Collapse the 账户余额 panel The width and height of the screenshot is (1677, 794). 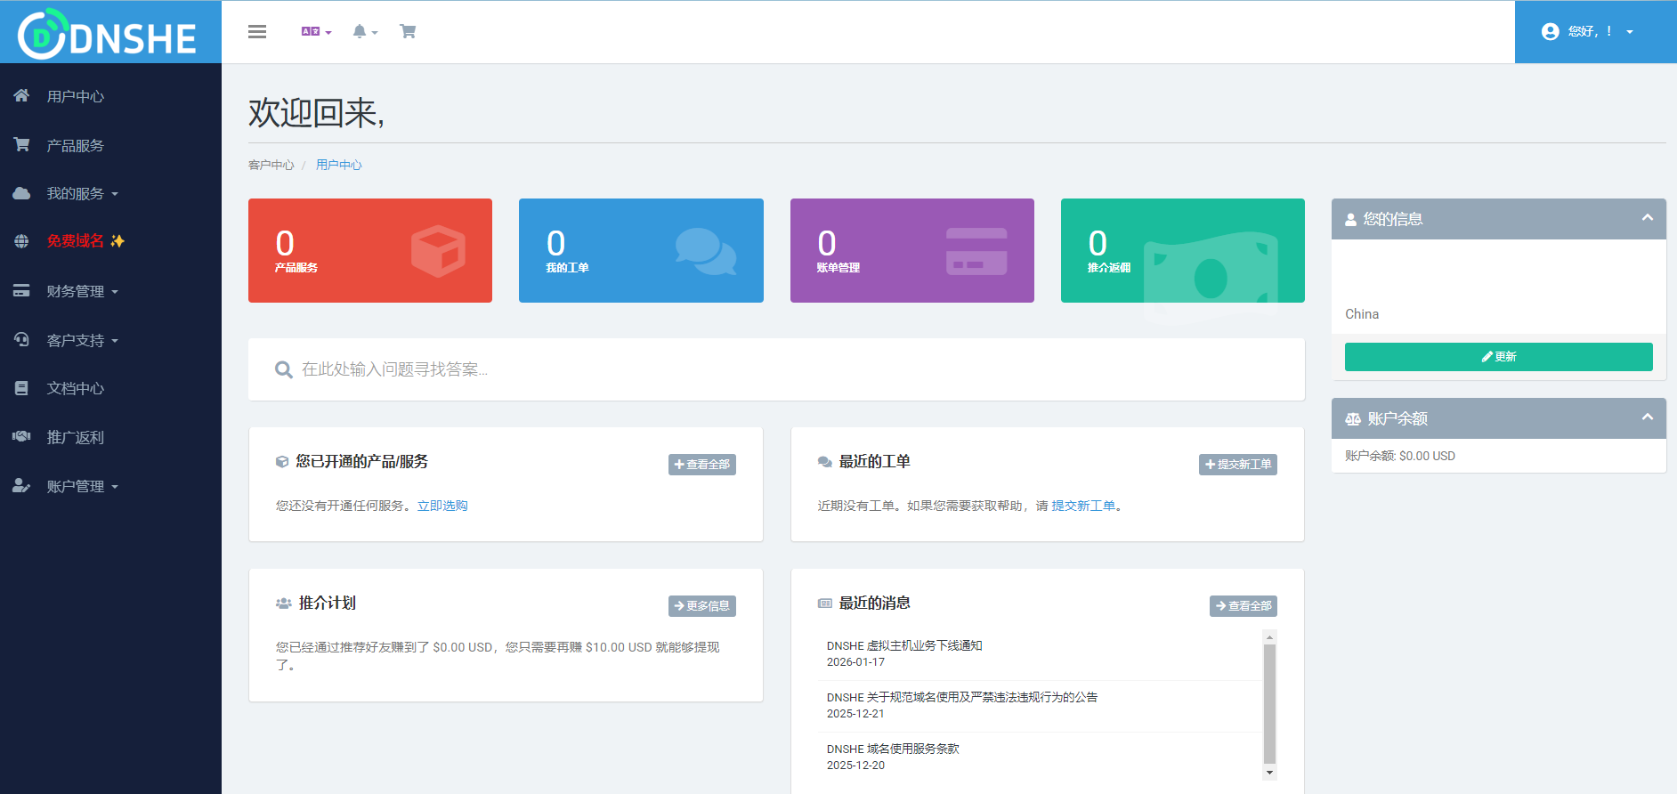coord(1647,417)
